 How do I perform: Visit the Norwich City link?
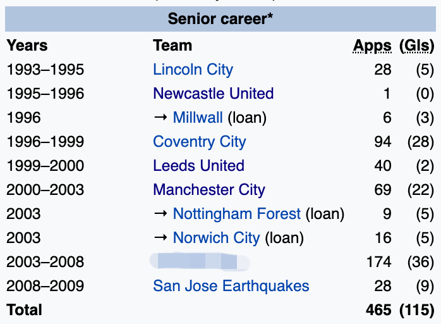point(216,238)
